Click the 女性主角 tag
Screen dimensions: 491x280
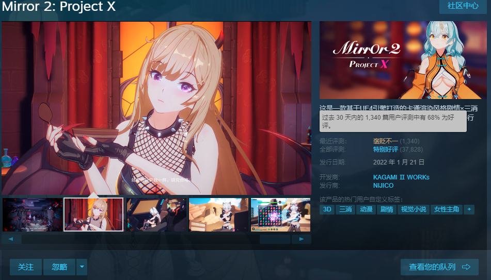[447, 209]
